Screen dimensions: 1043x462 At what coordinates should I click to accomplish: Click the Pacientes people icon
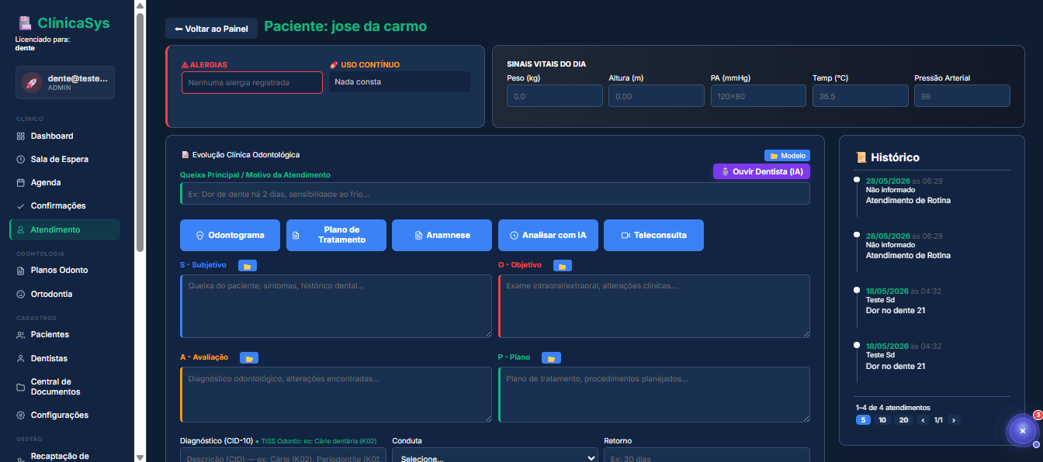21,334
